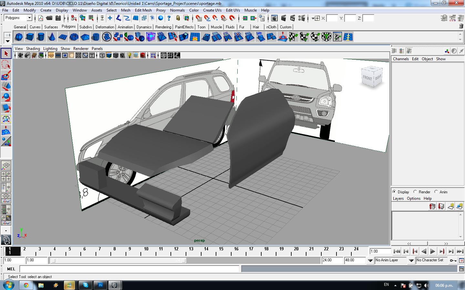Open the Edit Mesh menu
The height and width of the screenshot is (290, 465).
coord(143,10)
